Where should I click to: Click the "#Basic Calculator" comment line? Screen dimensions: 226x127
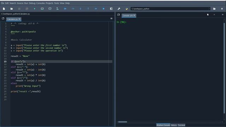tap(21, 40)
